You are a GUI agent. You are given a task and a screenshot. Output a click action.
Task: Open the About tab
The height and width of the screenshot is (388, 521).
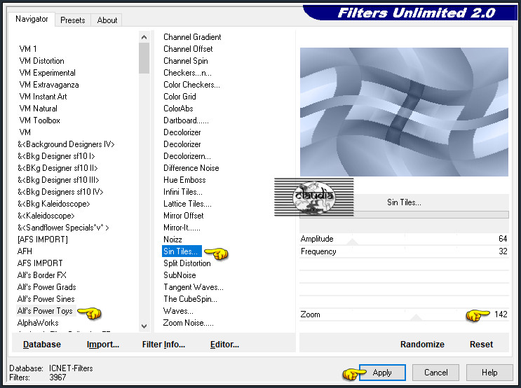[x=107, y=20]
